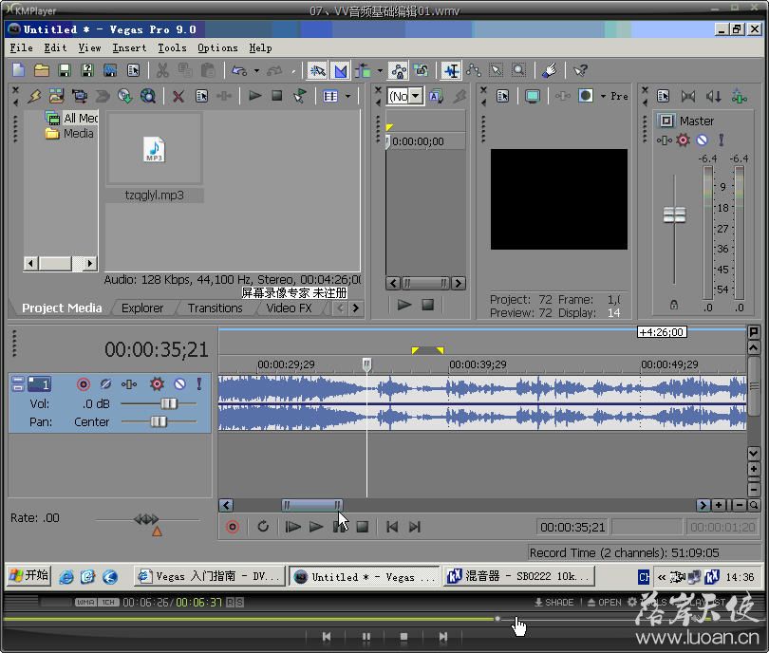Click track 1 Vol slider handle

169,403
